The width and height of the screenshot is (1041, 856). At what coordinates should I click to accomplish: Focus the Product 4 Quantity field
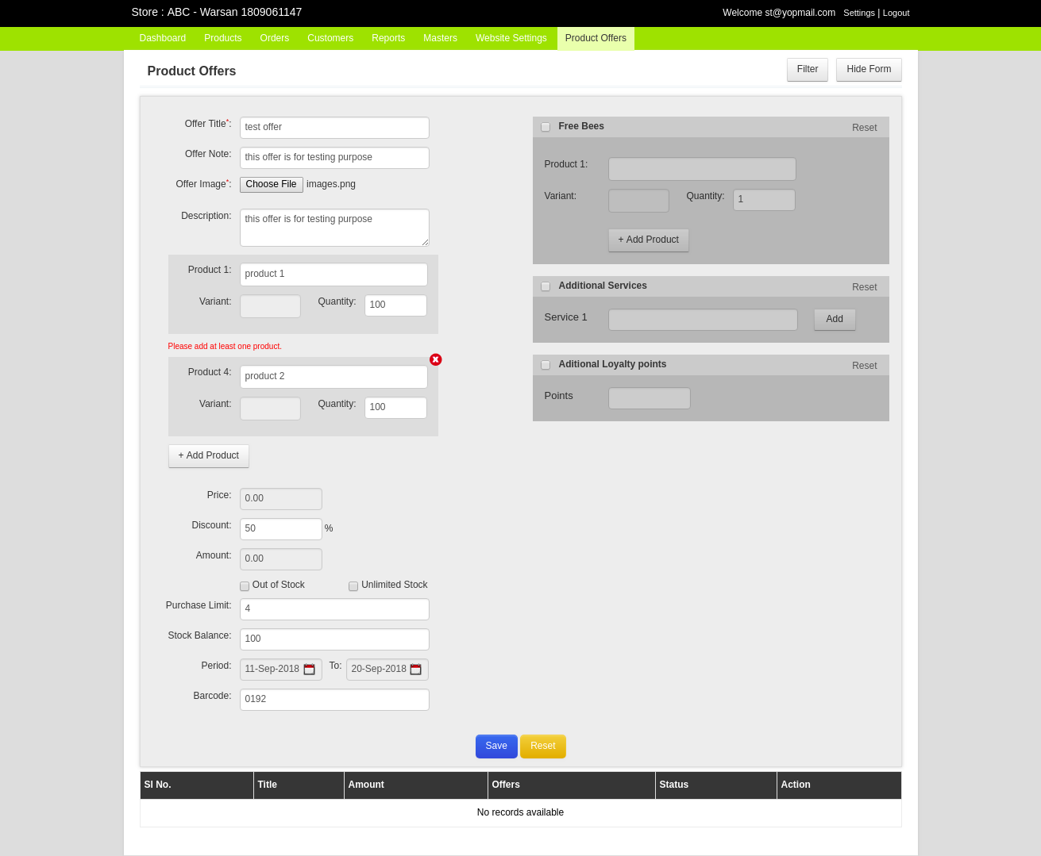pyautogui.click(x=395, y=408)
